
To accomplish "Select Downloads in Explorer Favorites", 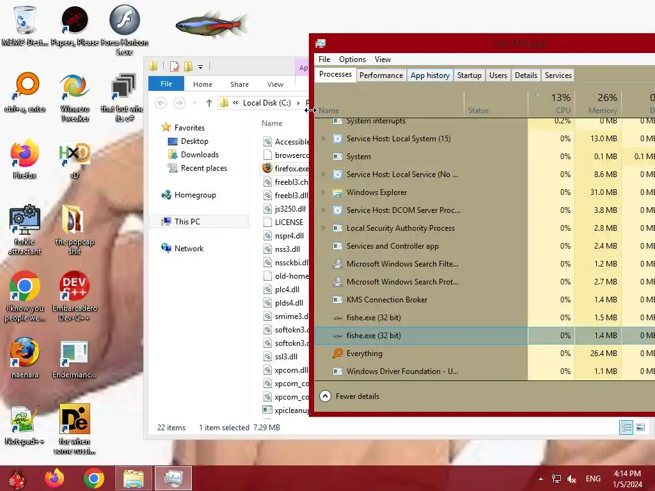I will [x=200, y=155].
